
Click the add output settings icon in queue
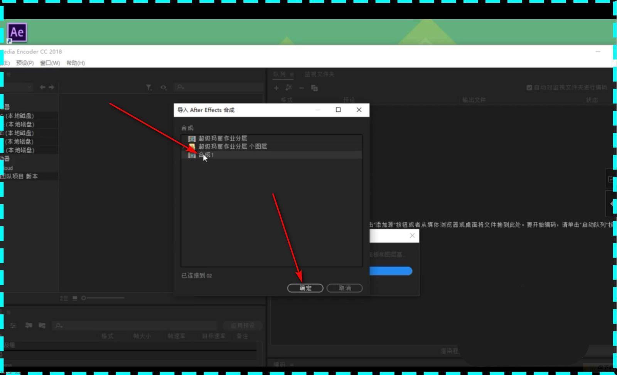pyautogui.click(x=288, y=88)
